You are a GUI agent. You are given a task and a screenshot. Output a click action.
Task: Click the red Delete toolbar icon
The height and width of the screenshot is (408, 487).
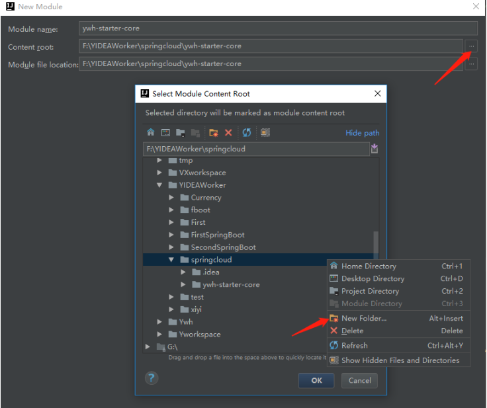click(x=228, y=133)
